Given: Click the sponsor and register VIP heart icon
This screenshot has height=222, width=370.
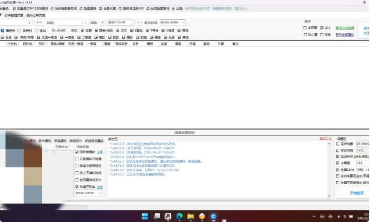Looking at the screenshot, I should [x=120, y=9].
